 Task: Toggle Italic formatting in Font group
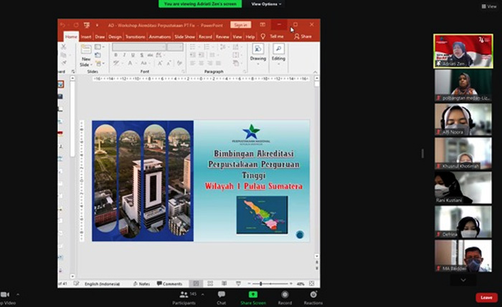coord(124,55)
